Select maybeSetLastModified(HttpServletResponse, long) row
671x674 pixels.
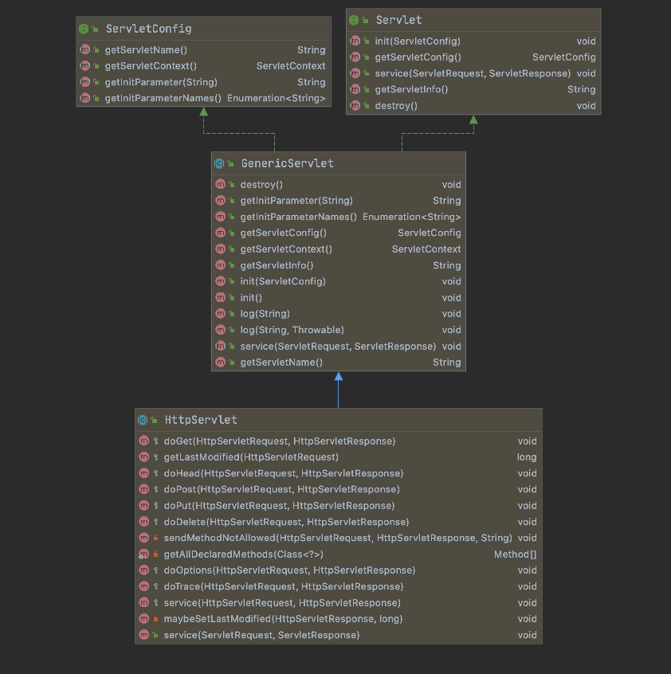click(x=339, y=618)
